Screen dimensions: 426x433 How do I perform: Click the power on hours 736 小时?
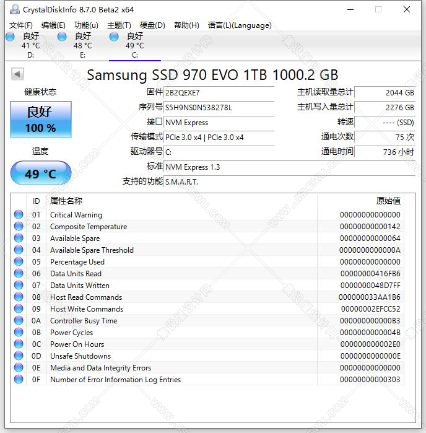(x=385, y=152)
